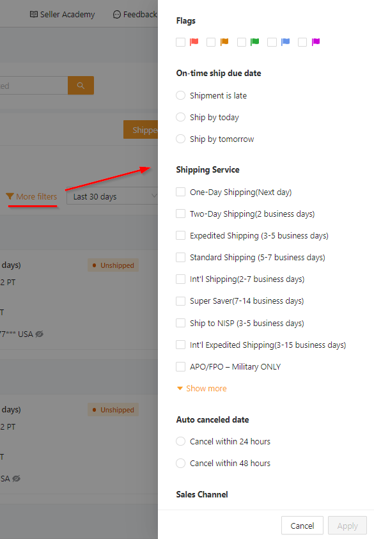Viewport: 374px width, 539px height.
Task: Open the Last 30 days dropdown
Action: [112, 196]
